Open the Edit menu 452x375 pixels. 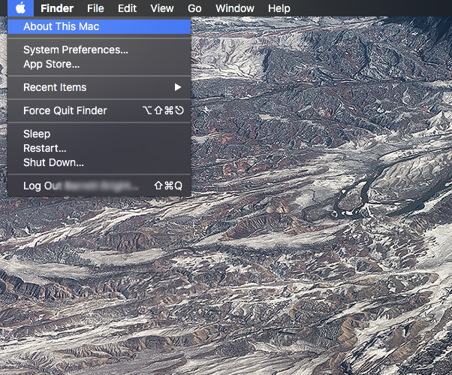click(x=128, y=8)
